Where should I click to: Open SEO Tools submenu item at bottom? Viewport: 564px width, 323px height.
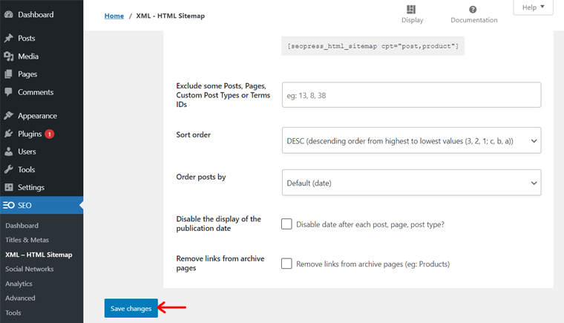(x=13, y=313)
